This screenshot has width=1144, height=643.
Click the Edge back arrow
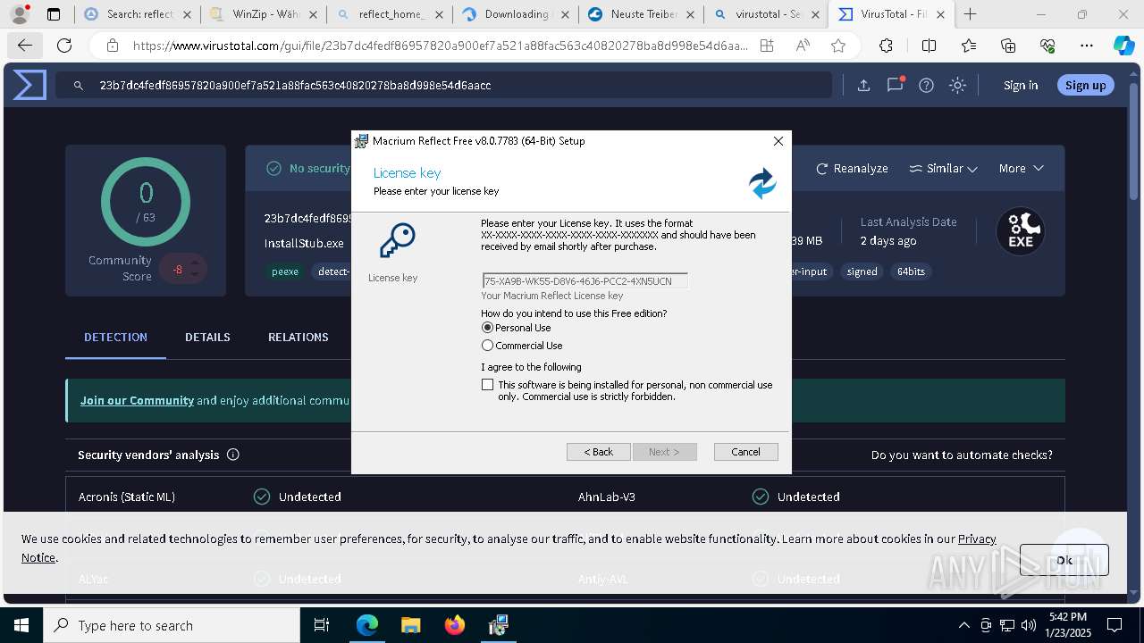pos(25,46)
